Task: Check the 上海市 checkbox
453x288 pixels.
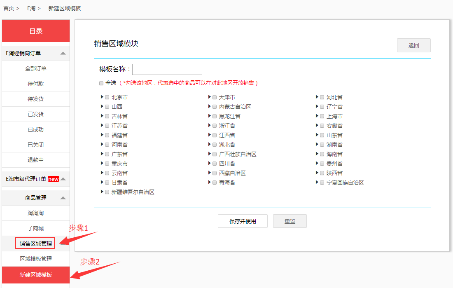Action: point(322,116)
